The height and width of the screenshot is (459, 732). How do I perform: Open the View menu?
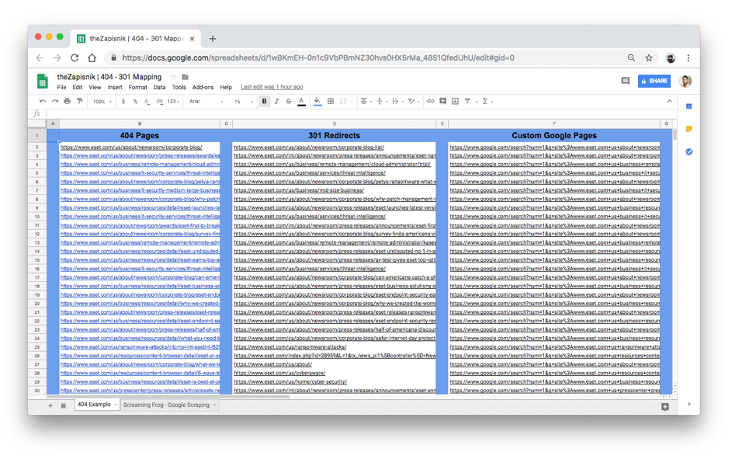pos(95,87)
